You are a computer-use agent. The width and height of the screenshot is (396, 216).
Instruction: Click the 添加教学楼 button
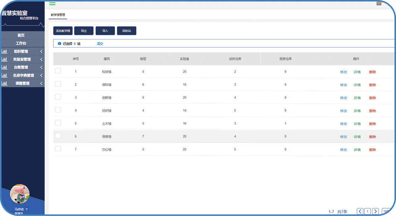coord(63,31)
